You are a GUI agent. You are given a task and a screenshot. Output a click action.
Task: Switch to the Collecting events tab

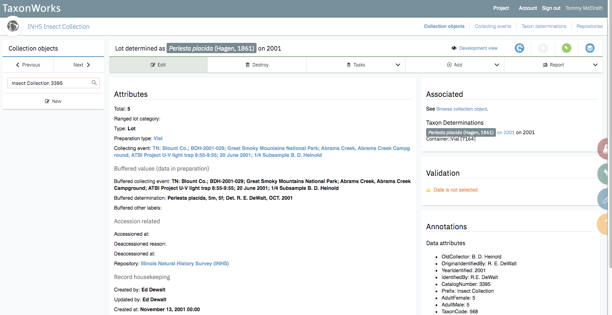point(493,26)
